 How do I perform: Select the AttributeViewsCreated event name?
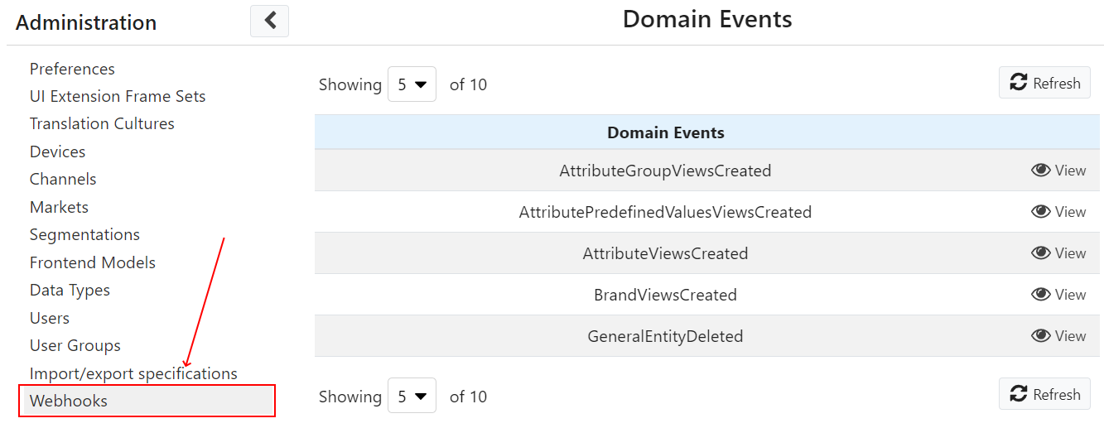coord(665,253)
